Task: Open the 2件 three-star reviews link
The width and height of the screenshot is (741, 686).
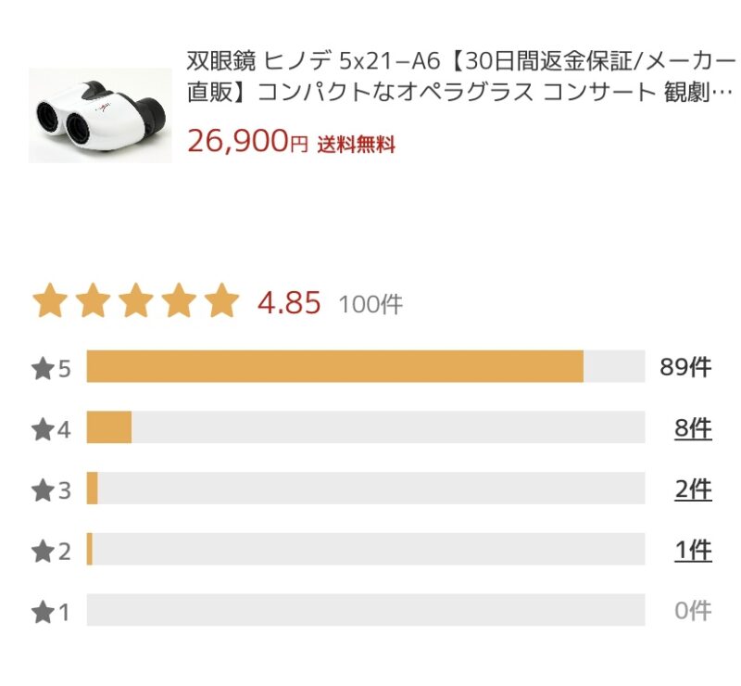Action: (693, 489)
